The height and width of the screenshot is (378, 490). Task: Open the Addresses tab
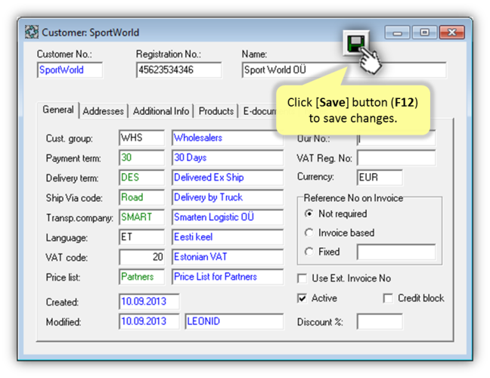103,111
